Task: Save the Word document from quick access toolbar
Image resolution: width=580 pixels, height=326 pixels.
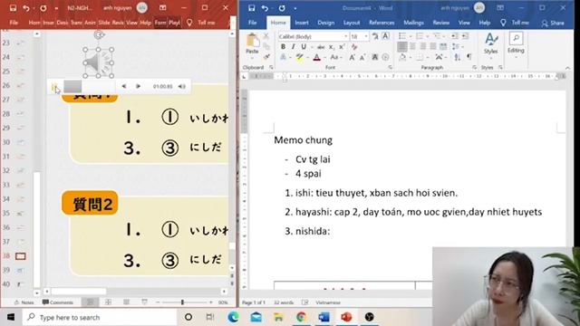Action: pyautogui.click(x=252, y=8)
